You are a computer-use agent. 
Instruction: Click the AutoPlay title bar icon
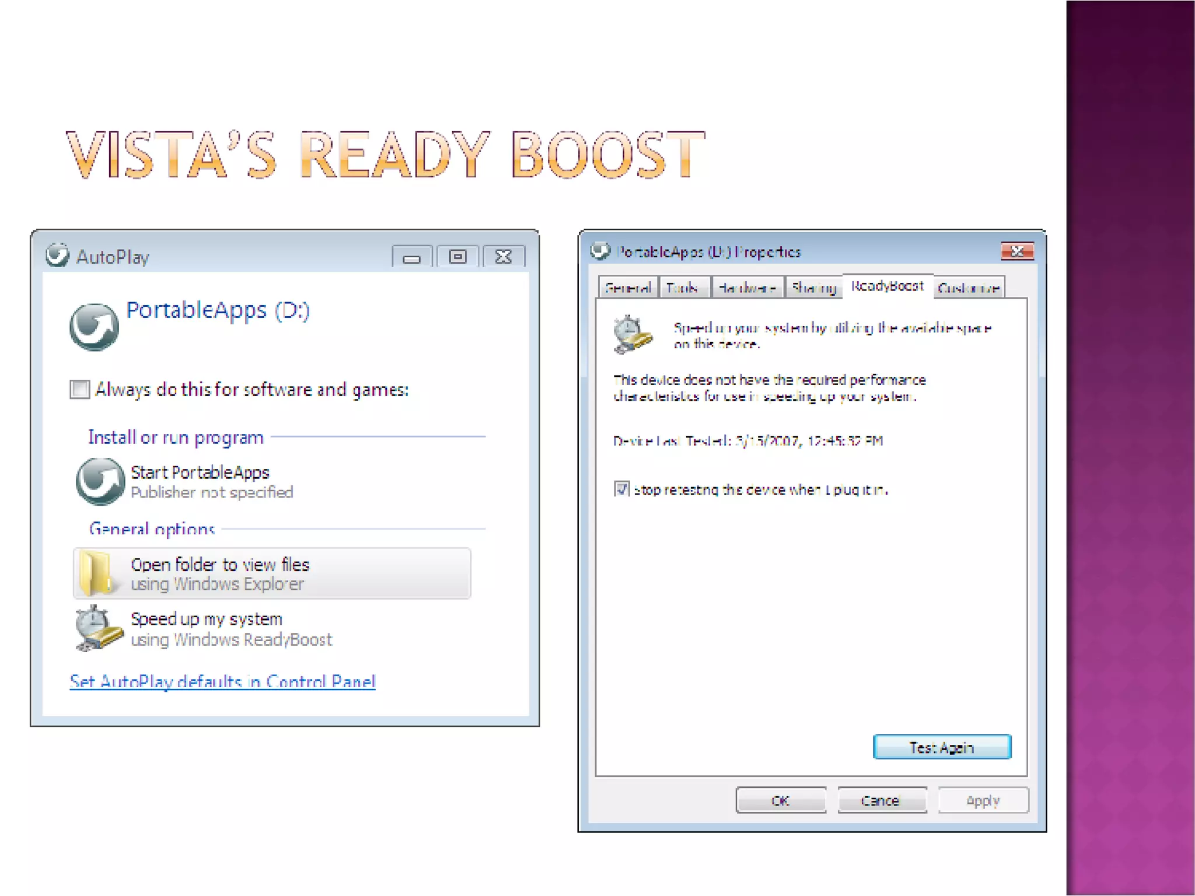point(57,256)
